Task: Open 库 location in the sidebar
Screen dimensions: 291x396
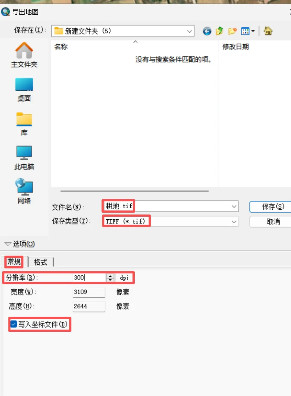Action: (x=24, y=124)
